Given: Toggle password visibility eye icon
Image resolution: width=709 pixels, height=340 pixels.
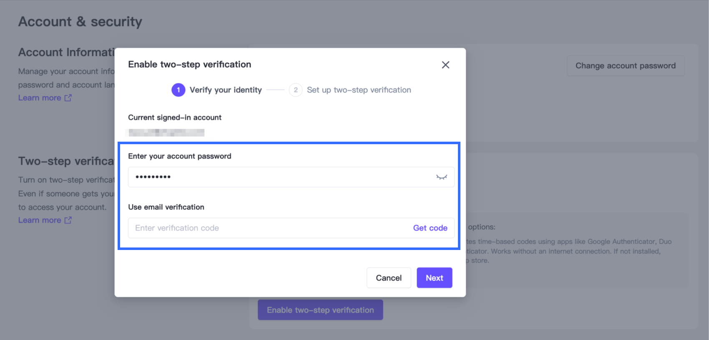Looking at the screenshot, I should pos(442,177).
